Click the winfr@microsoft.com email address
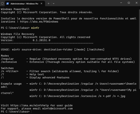 [57, 108]
